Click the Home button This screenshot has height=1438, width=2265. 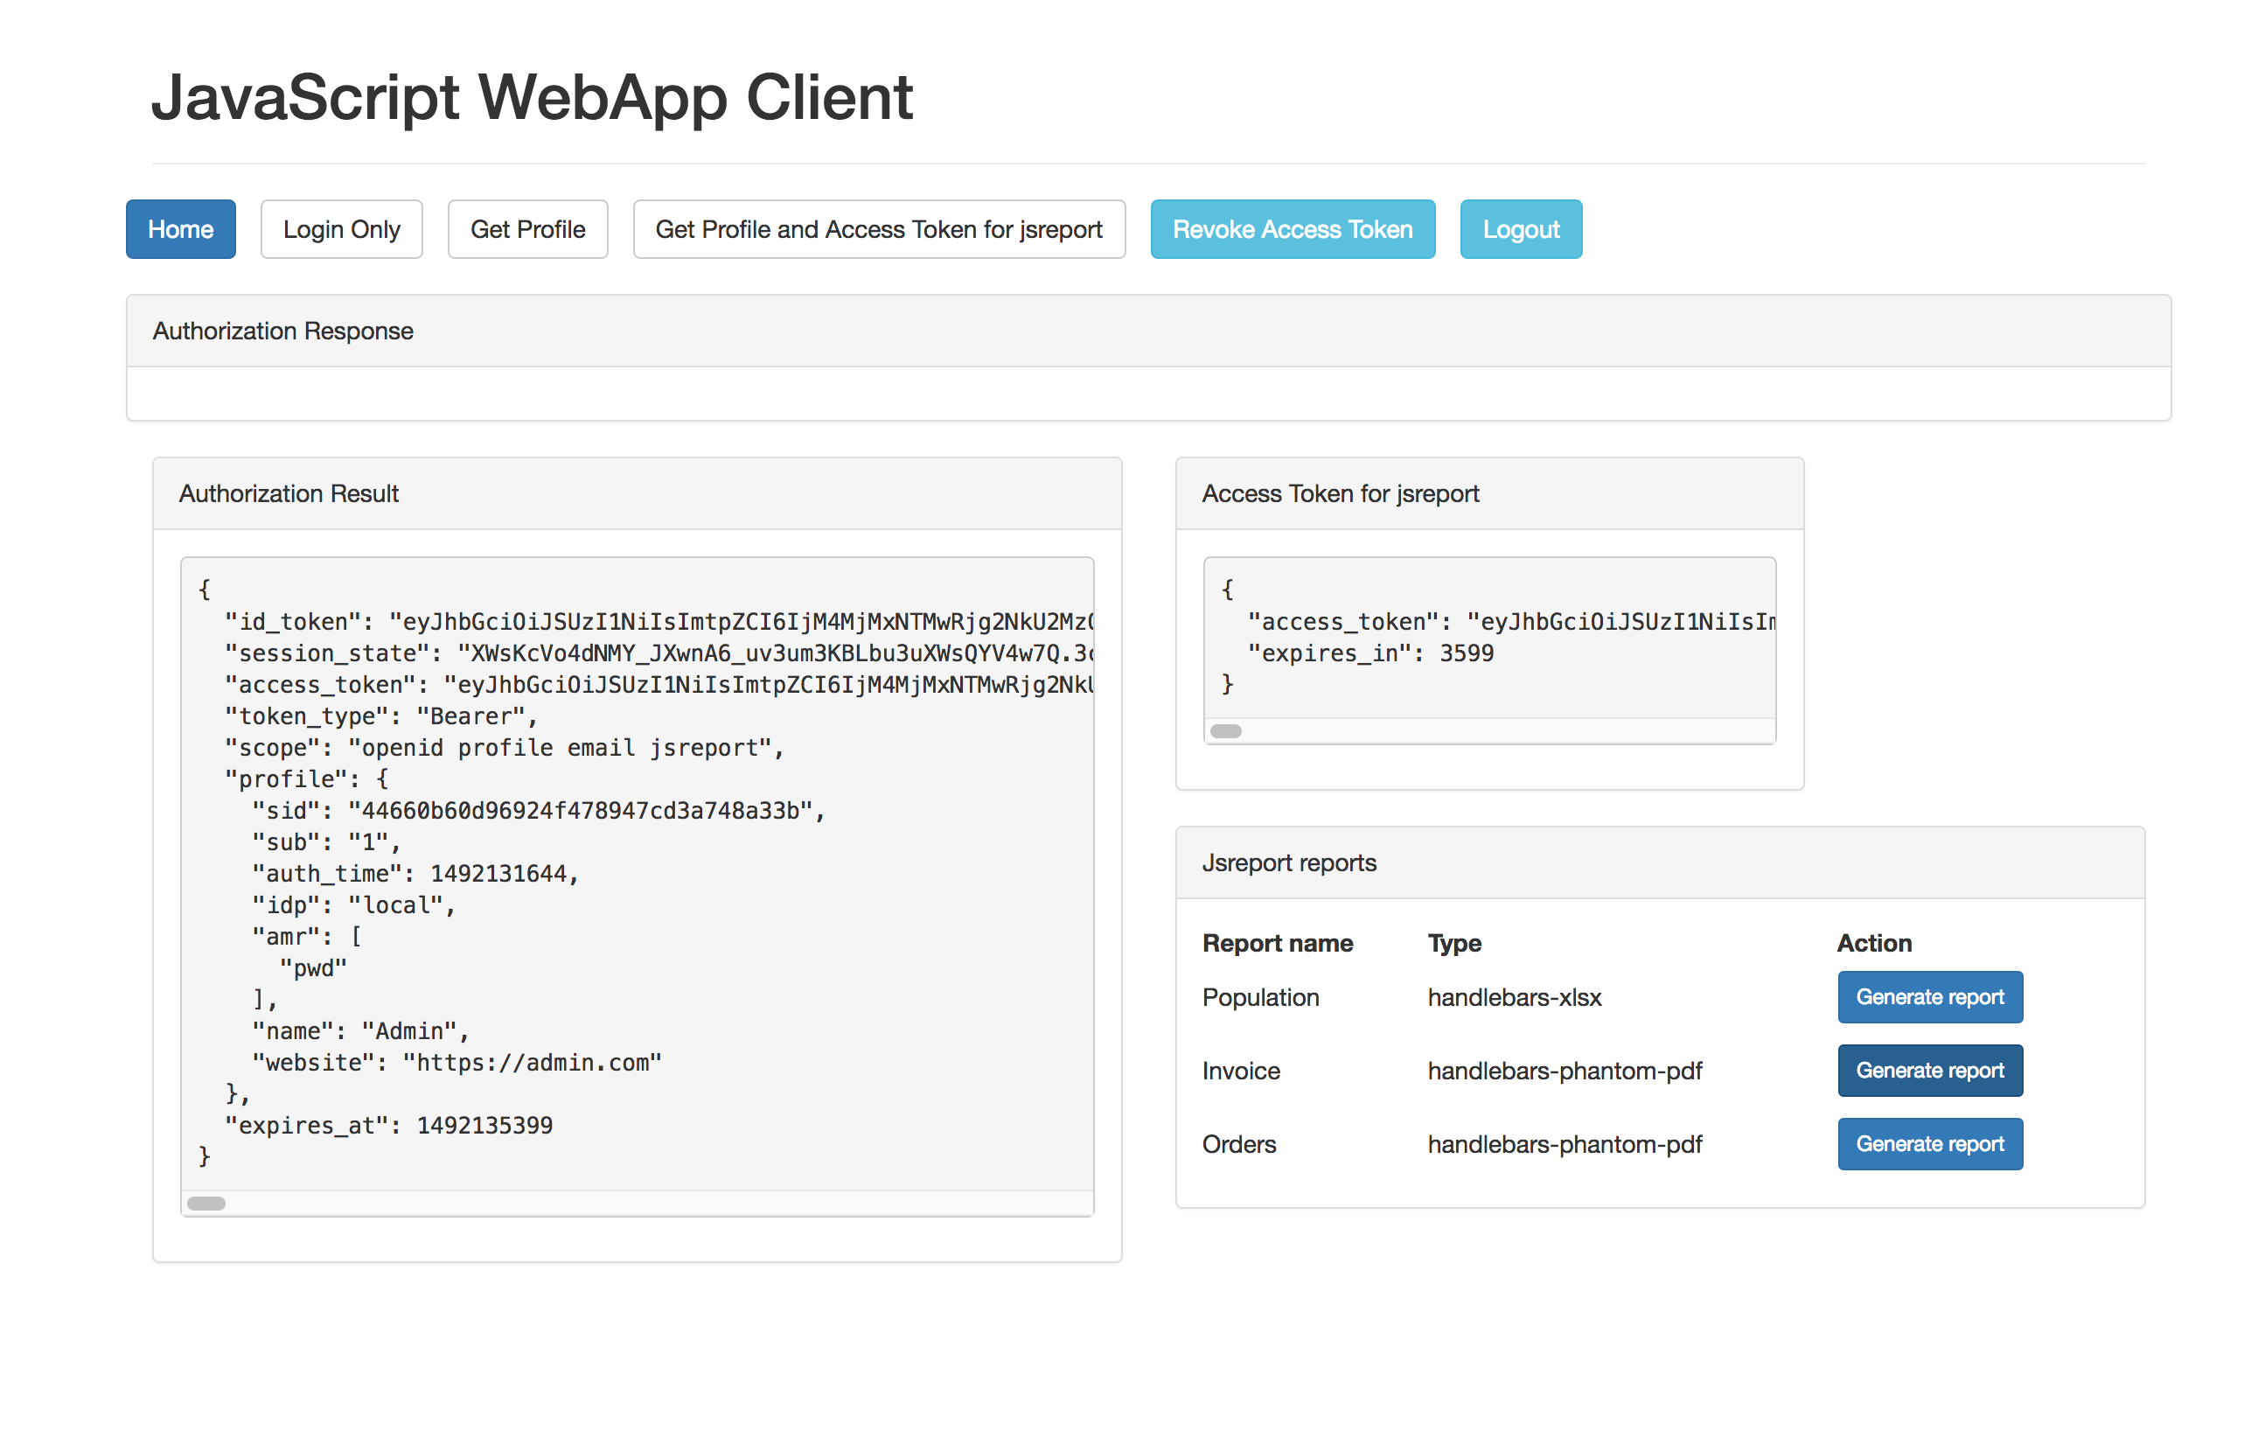[x=181, y=228]
